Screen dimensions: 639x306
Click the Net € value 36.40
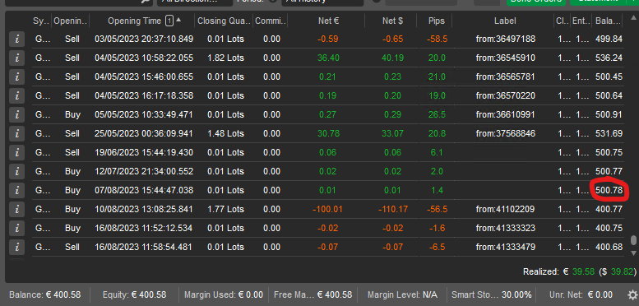pos(328,58)
